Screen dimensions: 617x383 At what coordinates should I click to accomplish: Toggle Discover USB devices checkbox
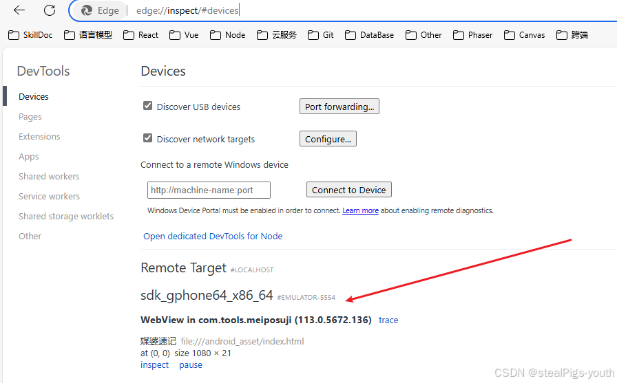pyautogui.click(x=147, y=106)
